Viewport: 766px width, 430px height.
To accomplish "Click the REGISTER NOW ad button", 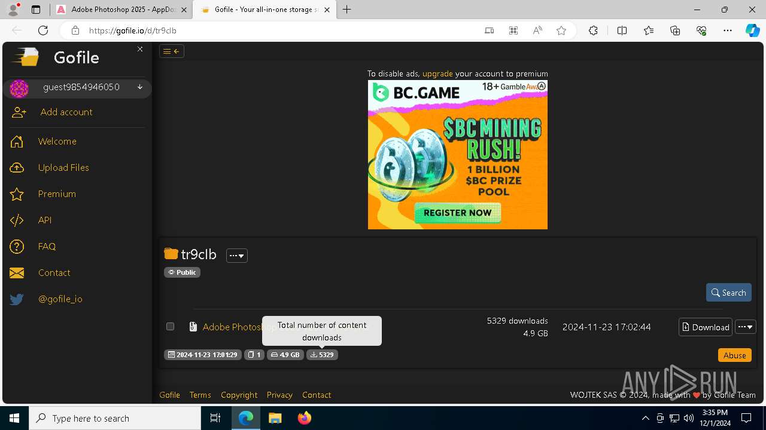I will [458, 213].
